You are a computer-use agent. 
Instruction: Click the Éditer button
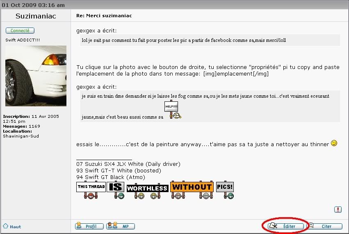point(287,226)
